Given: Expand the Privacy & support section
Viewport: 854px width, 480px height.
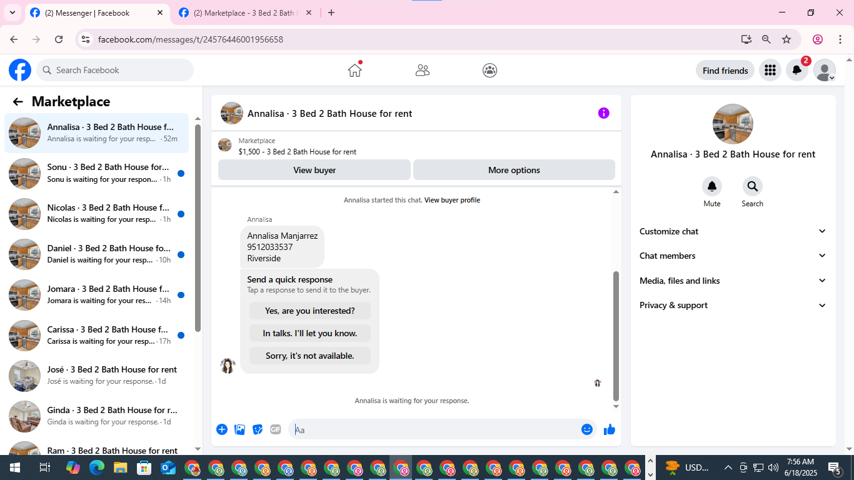Looking at the screenshot, I should (x=733, y=305).
